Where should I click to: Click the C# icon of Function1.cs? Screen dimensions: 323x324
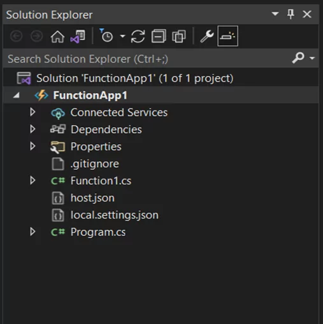coord(58,181)
